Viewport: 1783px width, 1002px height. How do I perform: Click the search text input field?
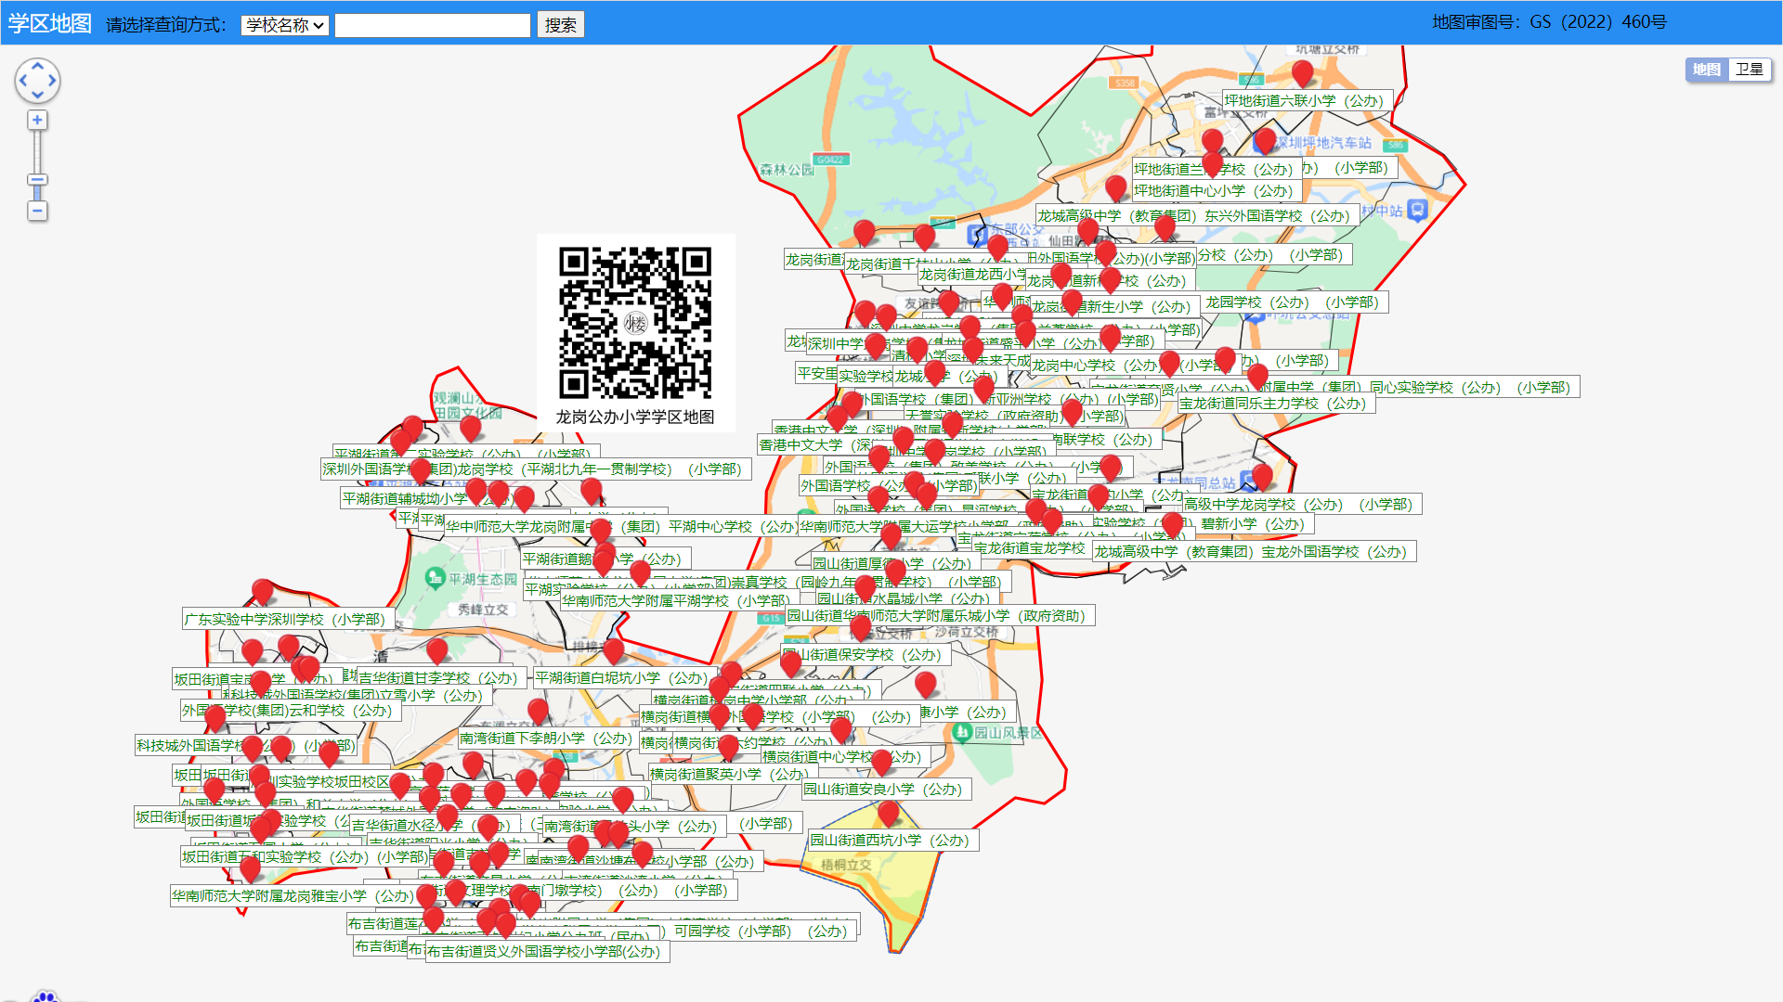click(433, 25)
